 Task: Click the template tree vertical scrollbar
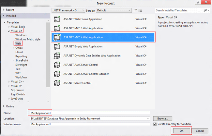pyautogui.click(x=48, y=55)
